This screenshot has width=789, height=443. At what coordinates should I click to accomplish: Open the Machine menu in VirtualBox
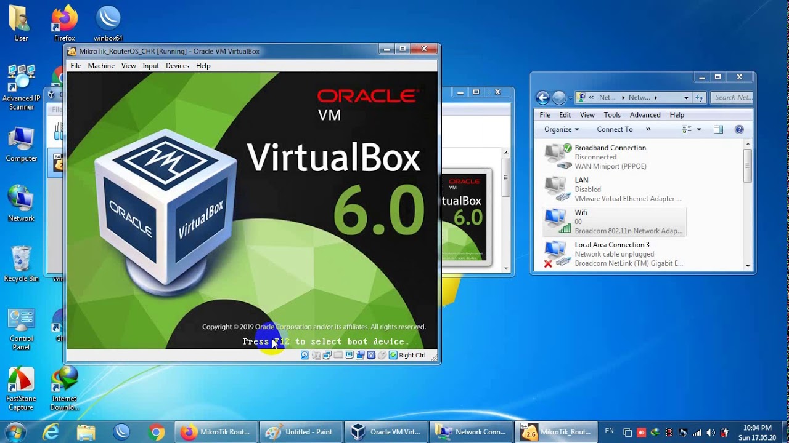pyautogui.click(x=101, y=66)
